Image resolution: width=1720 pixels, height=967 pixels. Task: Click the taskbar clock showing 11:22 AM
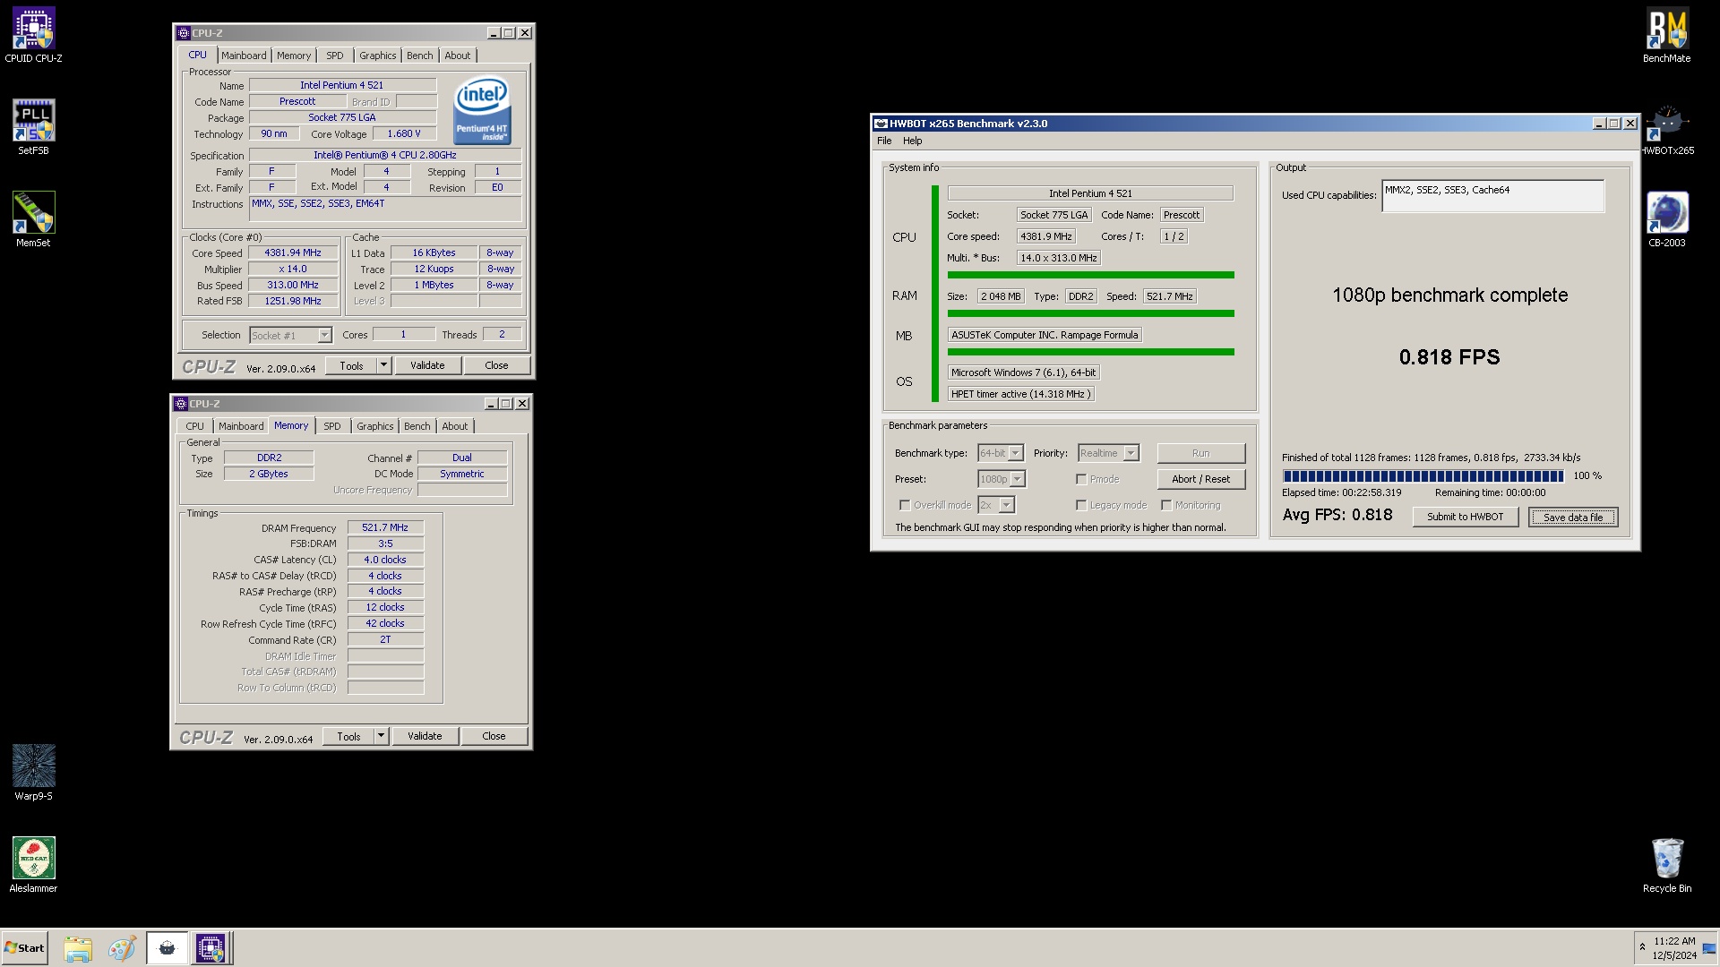point(1674,948)
